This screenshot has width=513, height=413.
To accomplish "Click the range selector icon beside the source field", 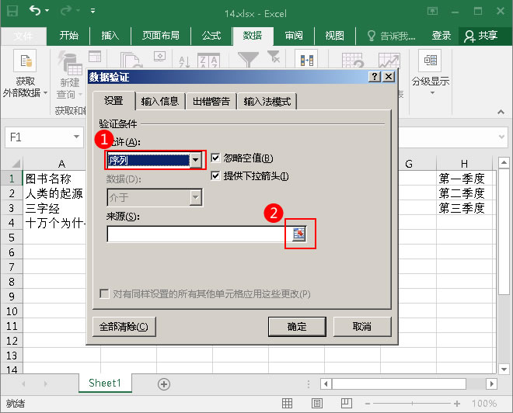I will click(x=299, y=234).
